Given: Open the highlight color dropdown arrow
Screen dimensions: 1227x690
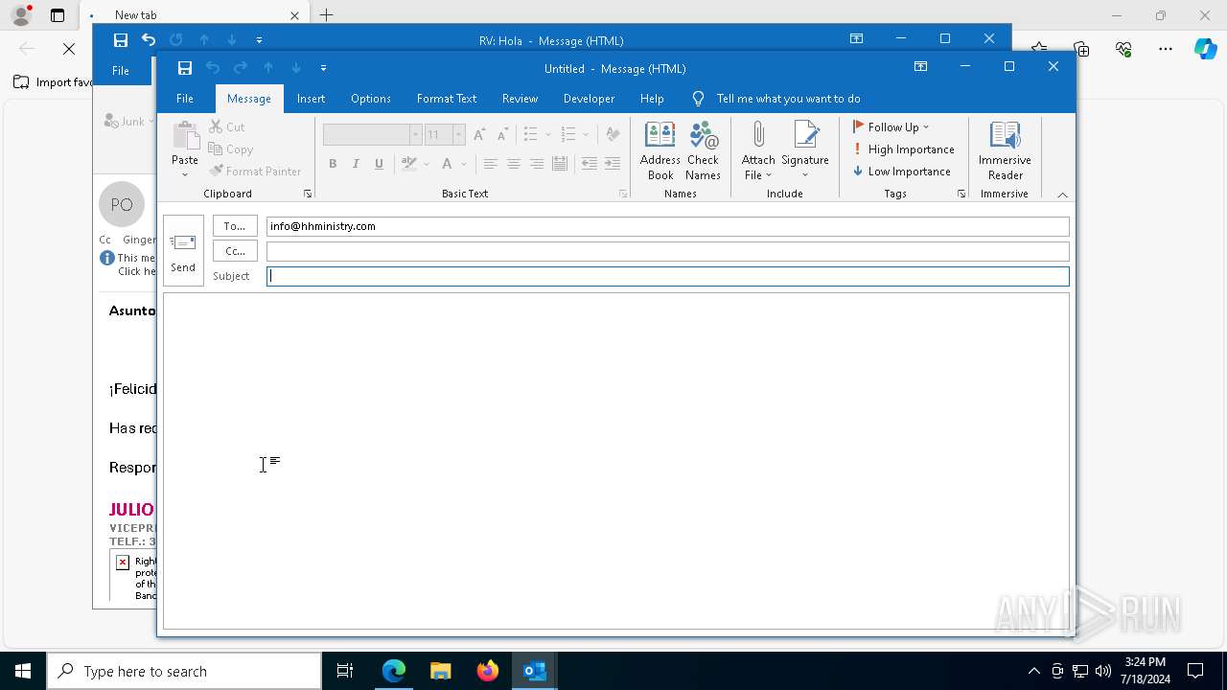Looking at the screenshot, I should coord(427,164).
